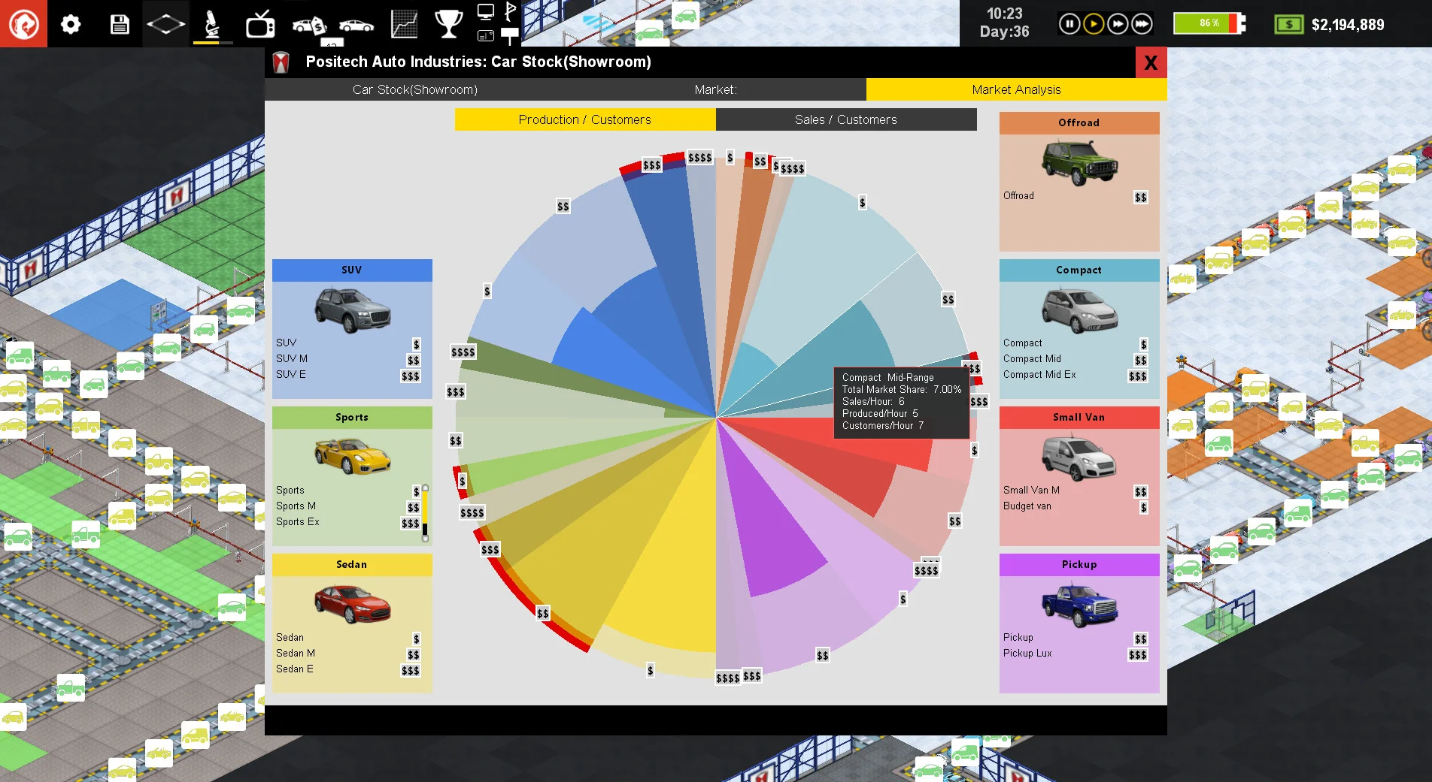
Task: Select the Sedan E entry
Action: point(294,669)
